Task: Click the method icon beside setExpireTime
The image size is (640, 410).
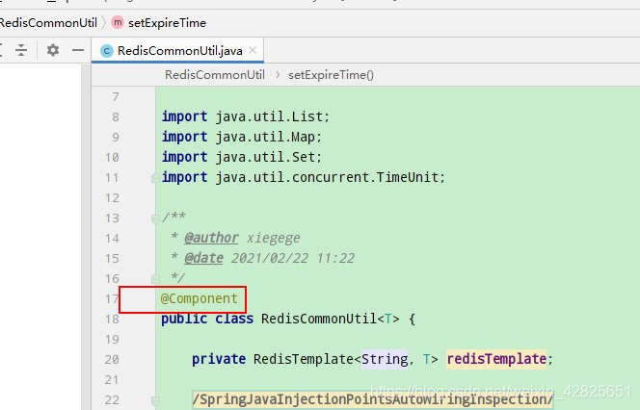Action: point(118,22)
